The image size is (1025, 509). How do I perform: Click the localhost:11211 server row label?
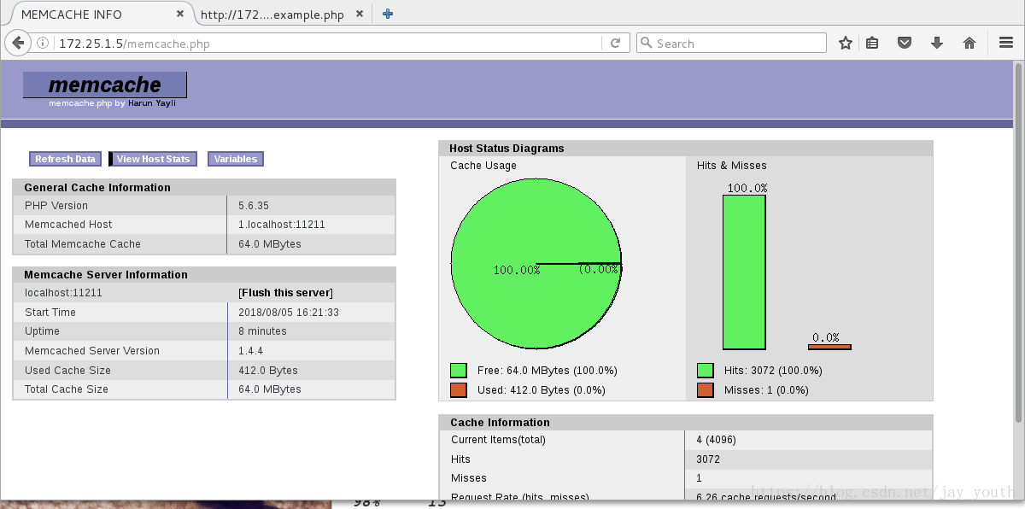[63, 293]
